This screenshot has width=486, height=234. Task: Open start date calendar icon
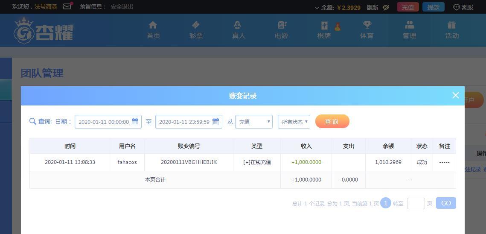point(135,122)
